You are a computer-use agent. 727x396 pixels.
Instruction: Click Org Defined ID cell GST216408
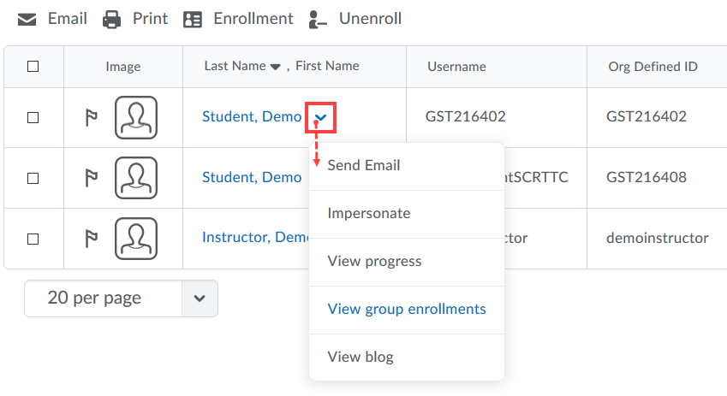(647, 177)
